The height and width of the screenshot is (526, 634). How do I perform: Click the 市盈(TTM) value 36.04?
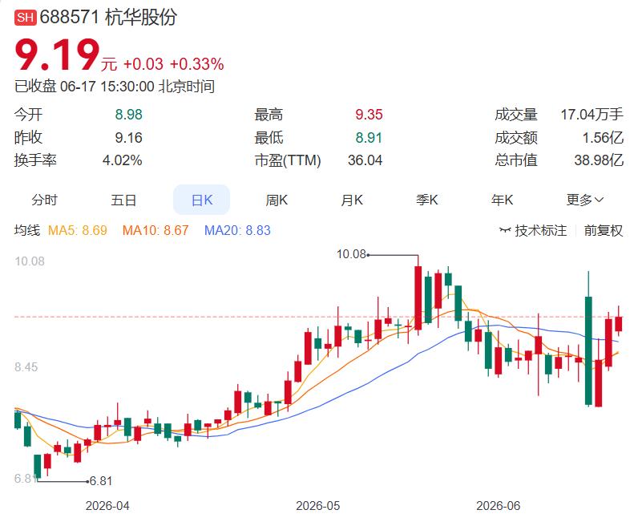click(x=365, y=160)
